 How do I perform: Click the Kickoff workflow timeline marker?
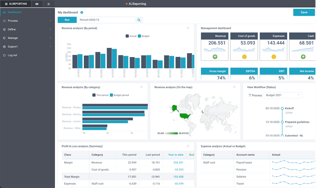(282, 108)
